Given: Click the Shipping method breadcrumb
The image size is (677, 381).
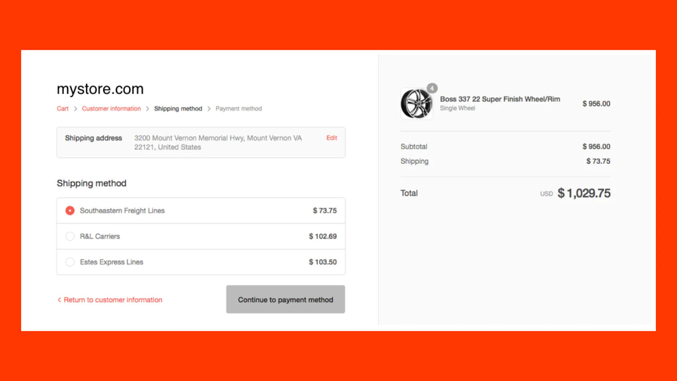Looking at the screenshot, I should point(178,108).
